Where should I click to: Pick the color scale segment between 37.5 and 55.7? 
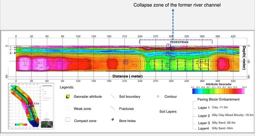click(x=222, y=92)
